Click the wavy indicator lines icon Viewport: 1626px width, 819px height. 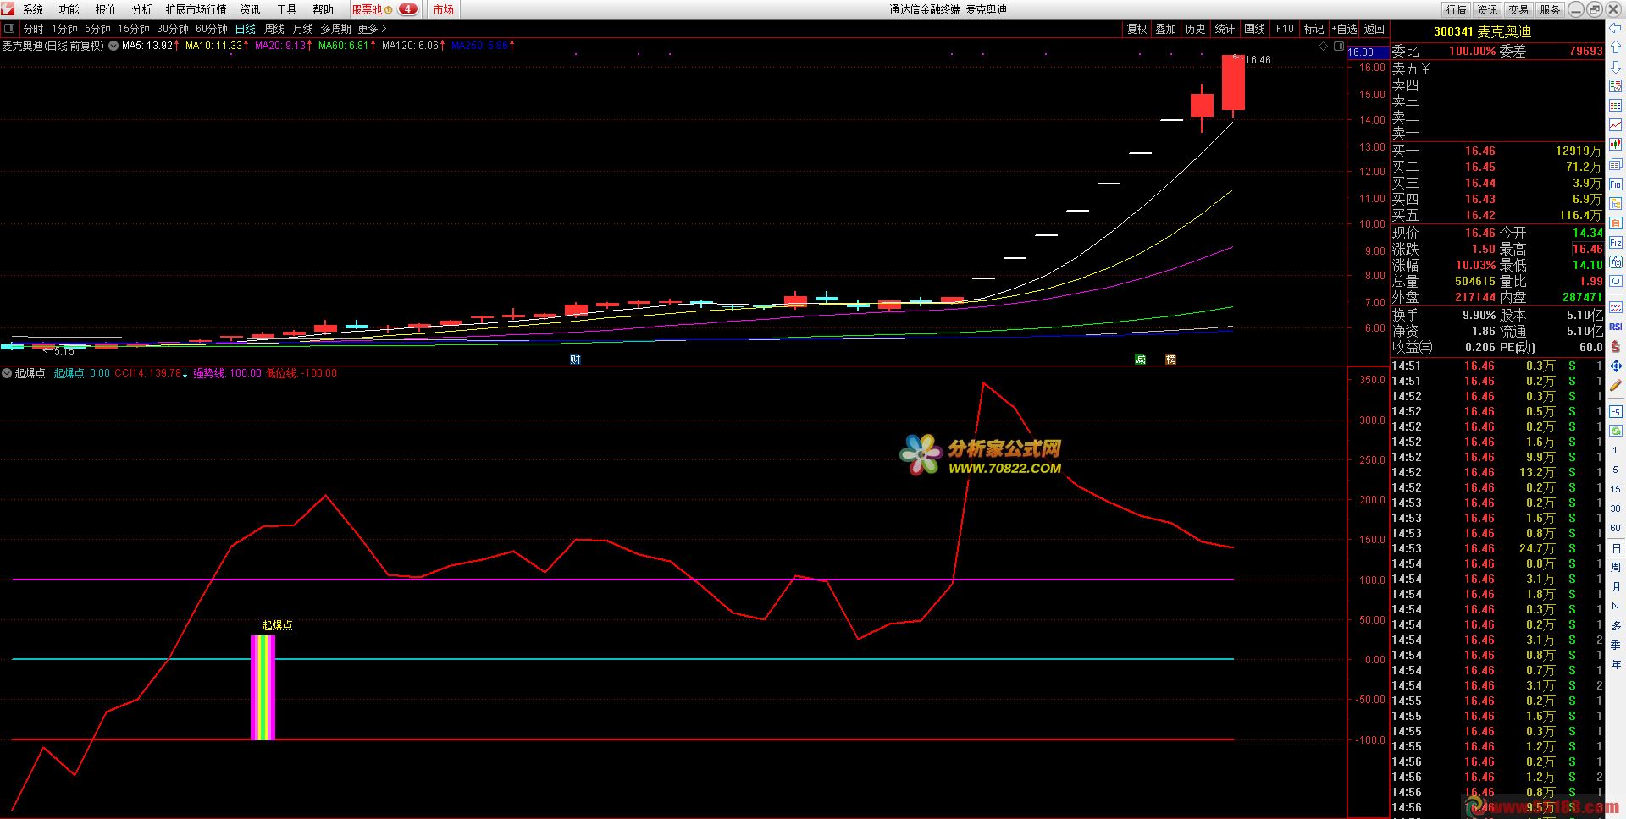coord(1615,306)
